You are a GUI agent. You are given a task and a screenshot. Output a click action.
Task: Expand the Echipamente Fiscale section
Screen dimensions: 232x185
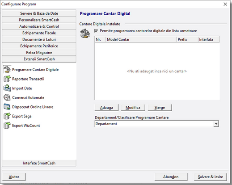pyautogui.click(x=39, y=33)
